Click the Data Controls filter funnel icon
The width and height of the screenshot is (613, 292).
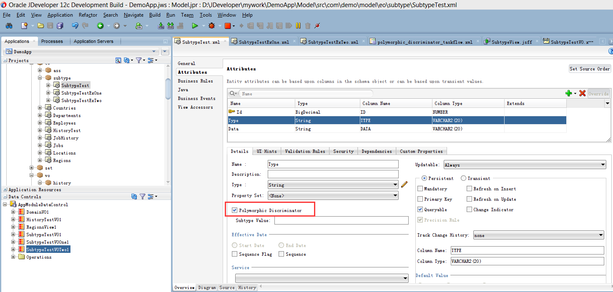click(x=142, y=197)
